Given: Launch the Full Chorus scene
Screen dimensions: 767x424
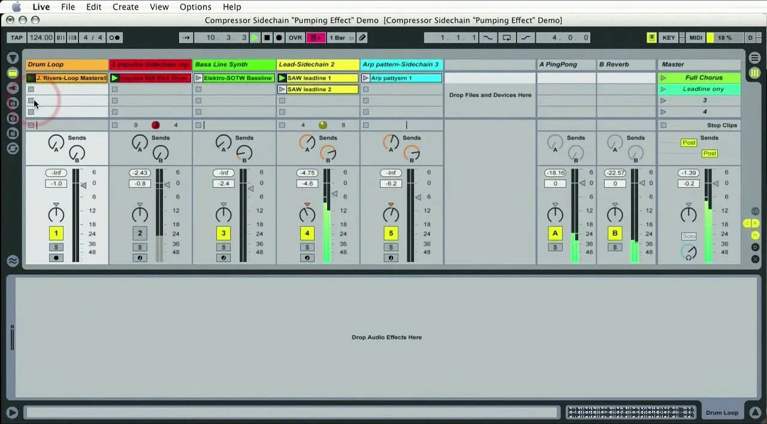Looking at the screenshot, I should tap(663, 78).
